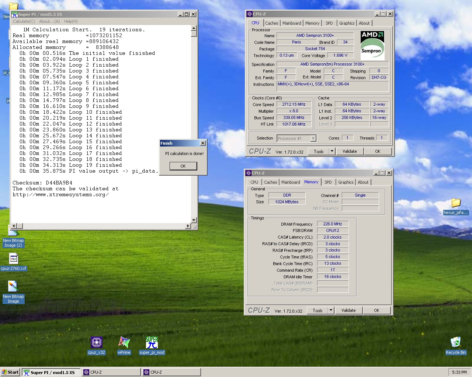Click Tools button in upper CPU-Z
Image resolution: width=472 pixels, height=377 pixels.
pyautogui.click(x=319, y=151)
